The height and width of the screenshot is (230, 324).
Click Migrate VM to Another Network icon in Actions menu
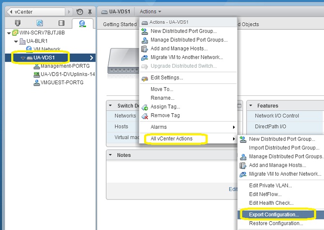145,58
